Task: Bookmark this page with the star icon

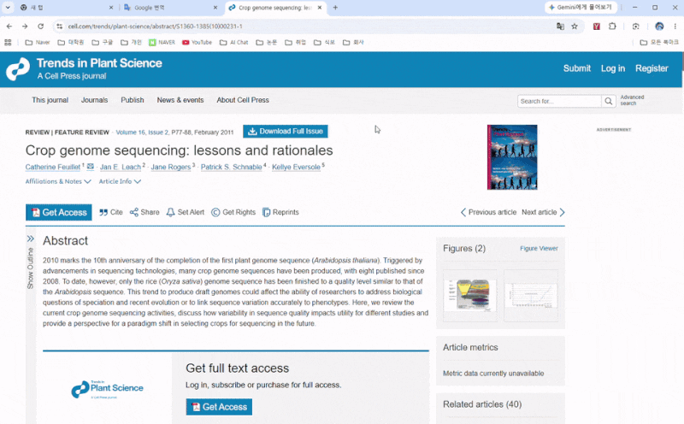Action: point(575,26)
